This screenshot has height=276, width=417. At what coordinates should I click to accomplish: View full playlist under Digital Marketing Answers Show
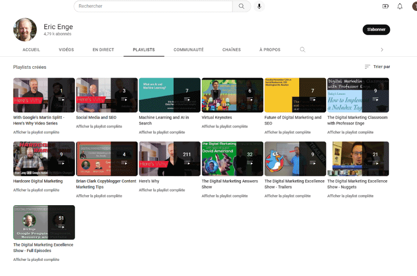[225, 196]
